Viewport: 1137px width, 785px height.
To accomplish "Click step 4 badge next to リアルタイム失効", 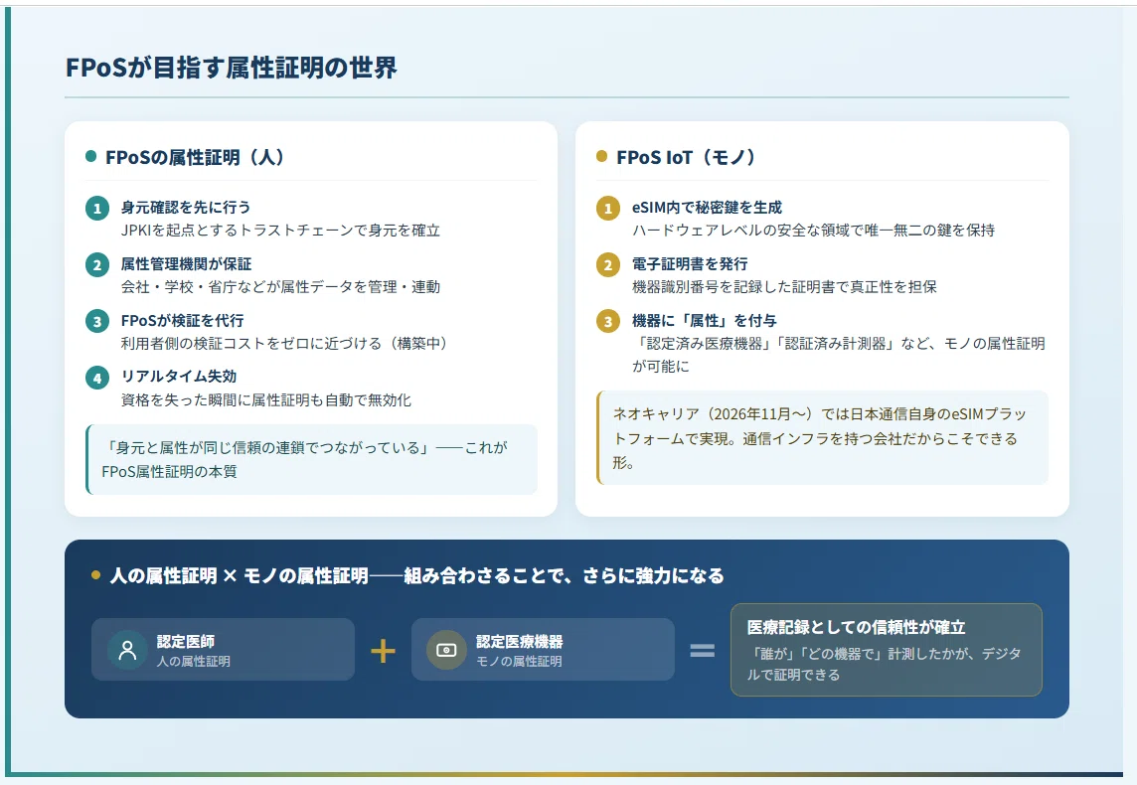I will click(97, 378).
